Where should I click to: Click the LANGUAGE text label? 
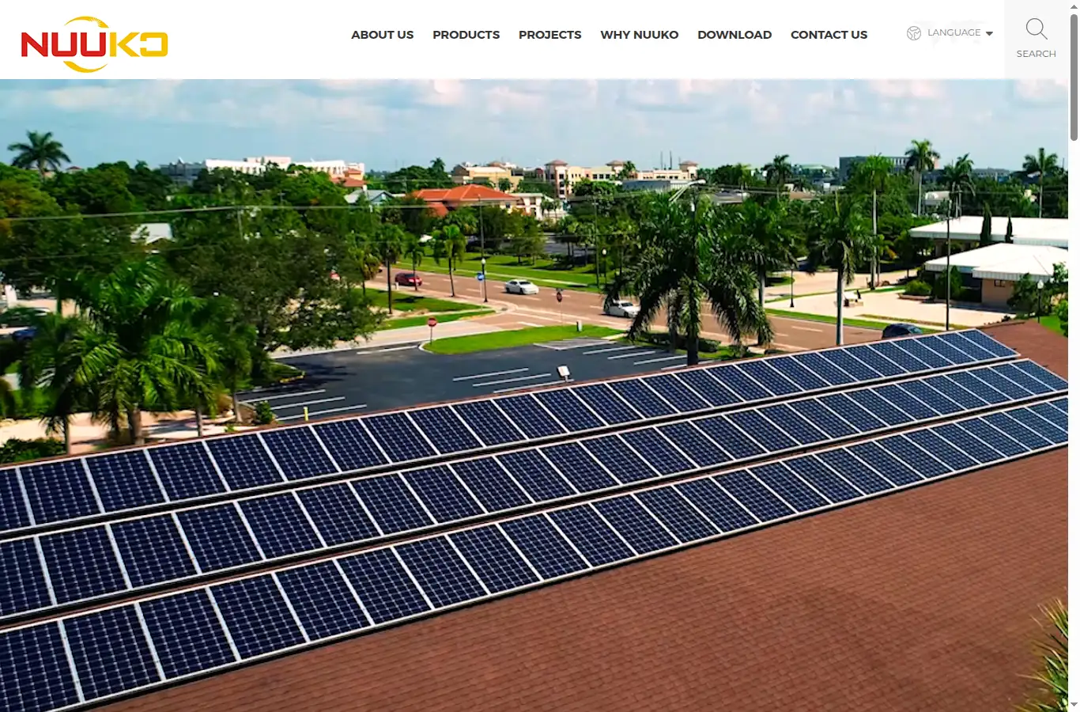click(x=953, y=32)
